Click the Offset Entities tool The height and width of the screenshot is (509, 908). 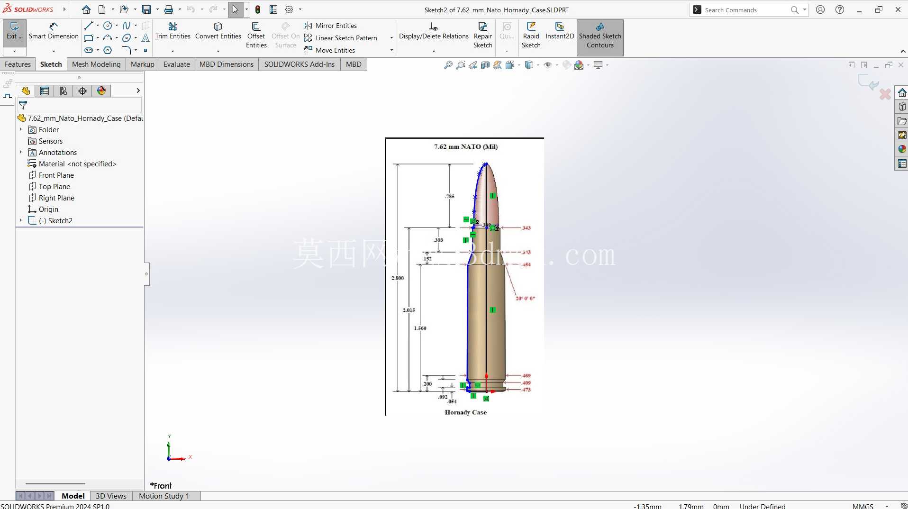coord(256,36)
